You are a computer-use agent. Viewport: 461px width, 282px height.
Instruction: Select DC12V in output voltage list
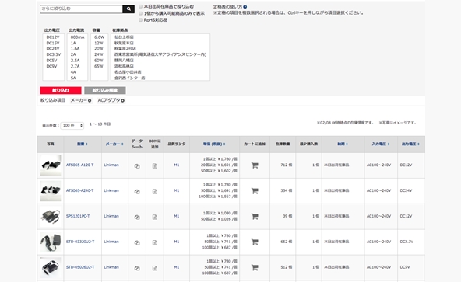53,37
